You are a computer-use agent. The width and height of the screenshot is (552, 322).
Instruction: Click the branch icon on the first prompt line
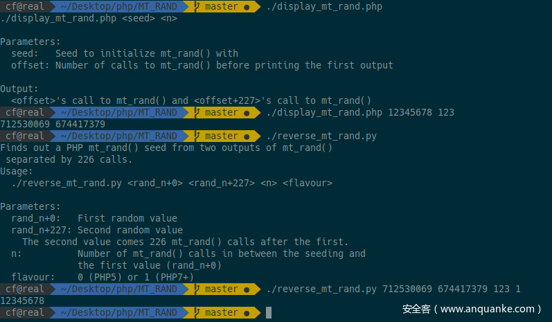click(x=197, y=6)
